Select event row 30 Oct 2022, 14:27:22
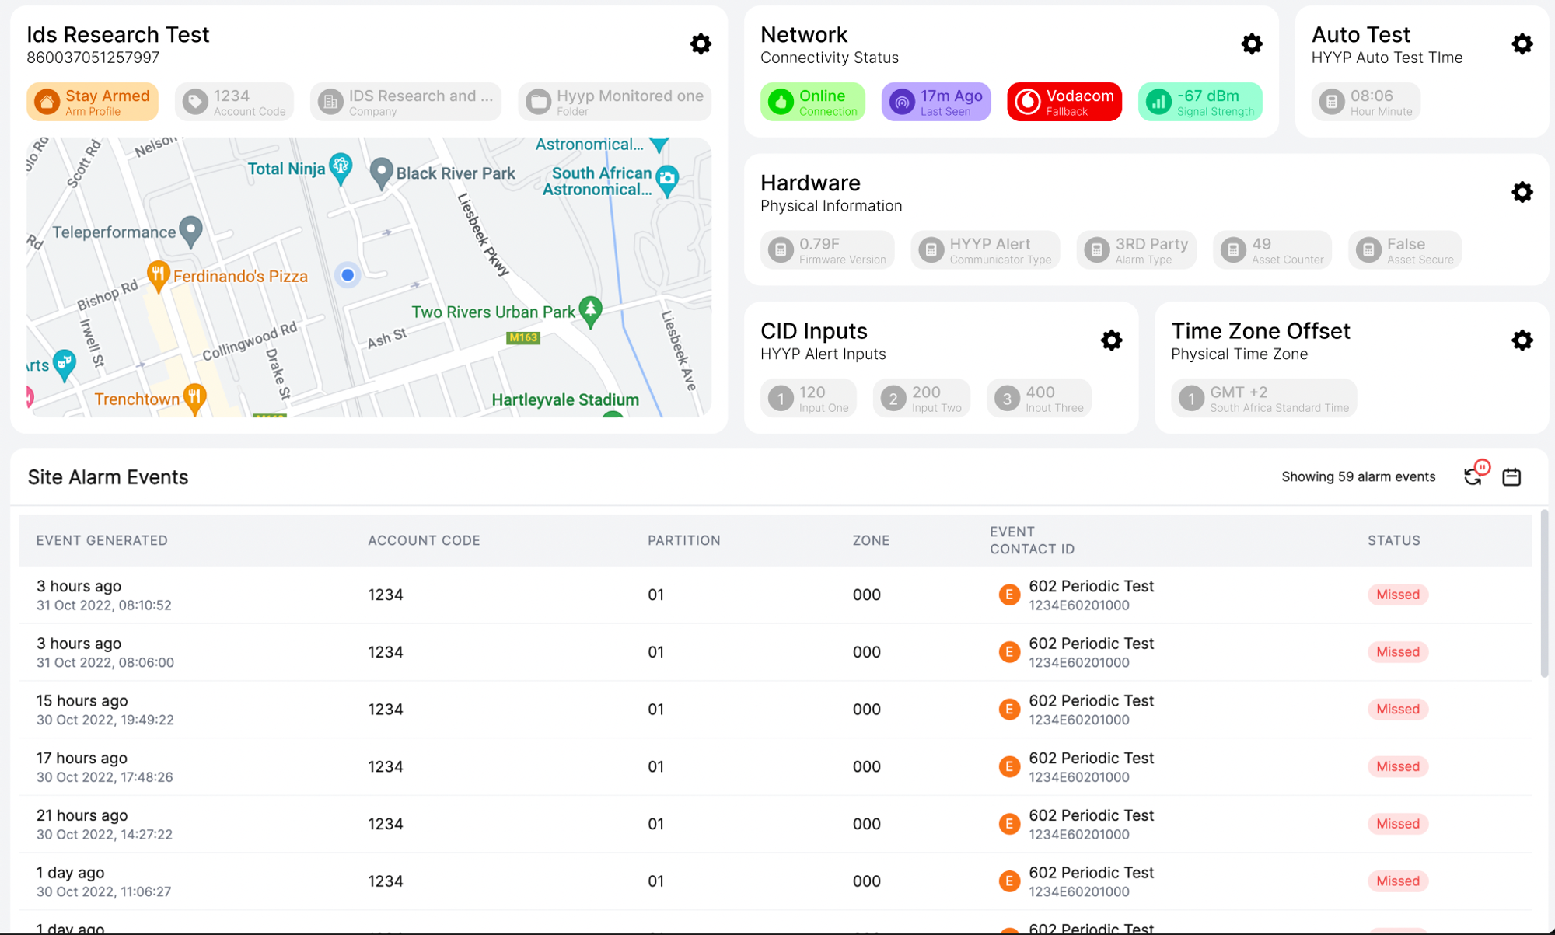This screenshot has height=935, width=1555. click(775, 824)
